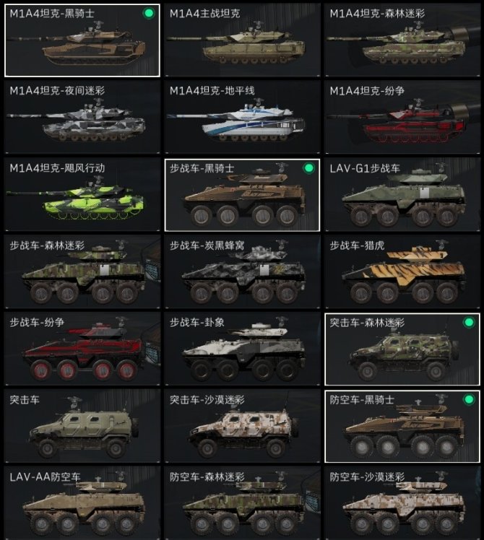Viewport: 484px width, 540px height.
Task: Select the M1A4坦克-黑骑士 tank skin
Action: click(82, 40)
